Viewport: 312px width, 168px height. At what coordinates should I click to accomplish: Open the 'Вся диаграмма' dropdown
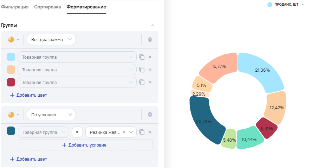tap(51, 39)
